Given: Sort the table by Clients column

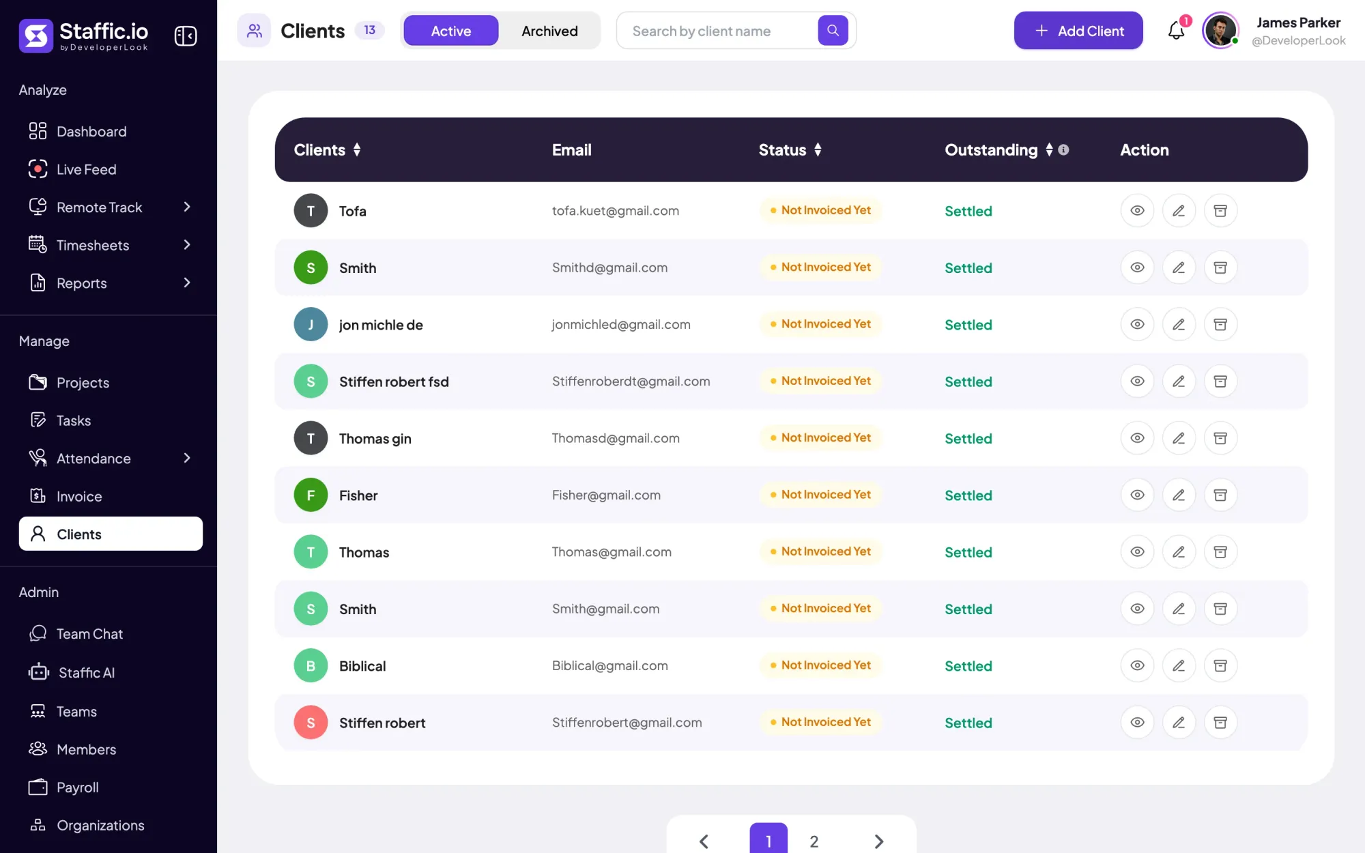Looking at the screenshot, I should (357, 149).
